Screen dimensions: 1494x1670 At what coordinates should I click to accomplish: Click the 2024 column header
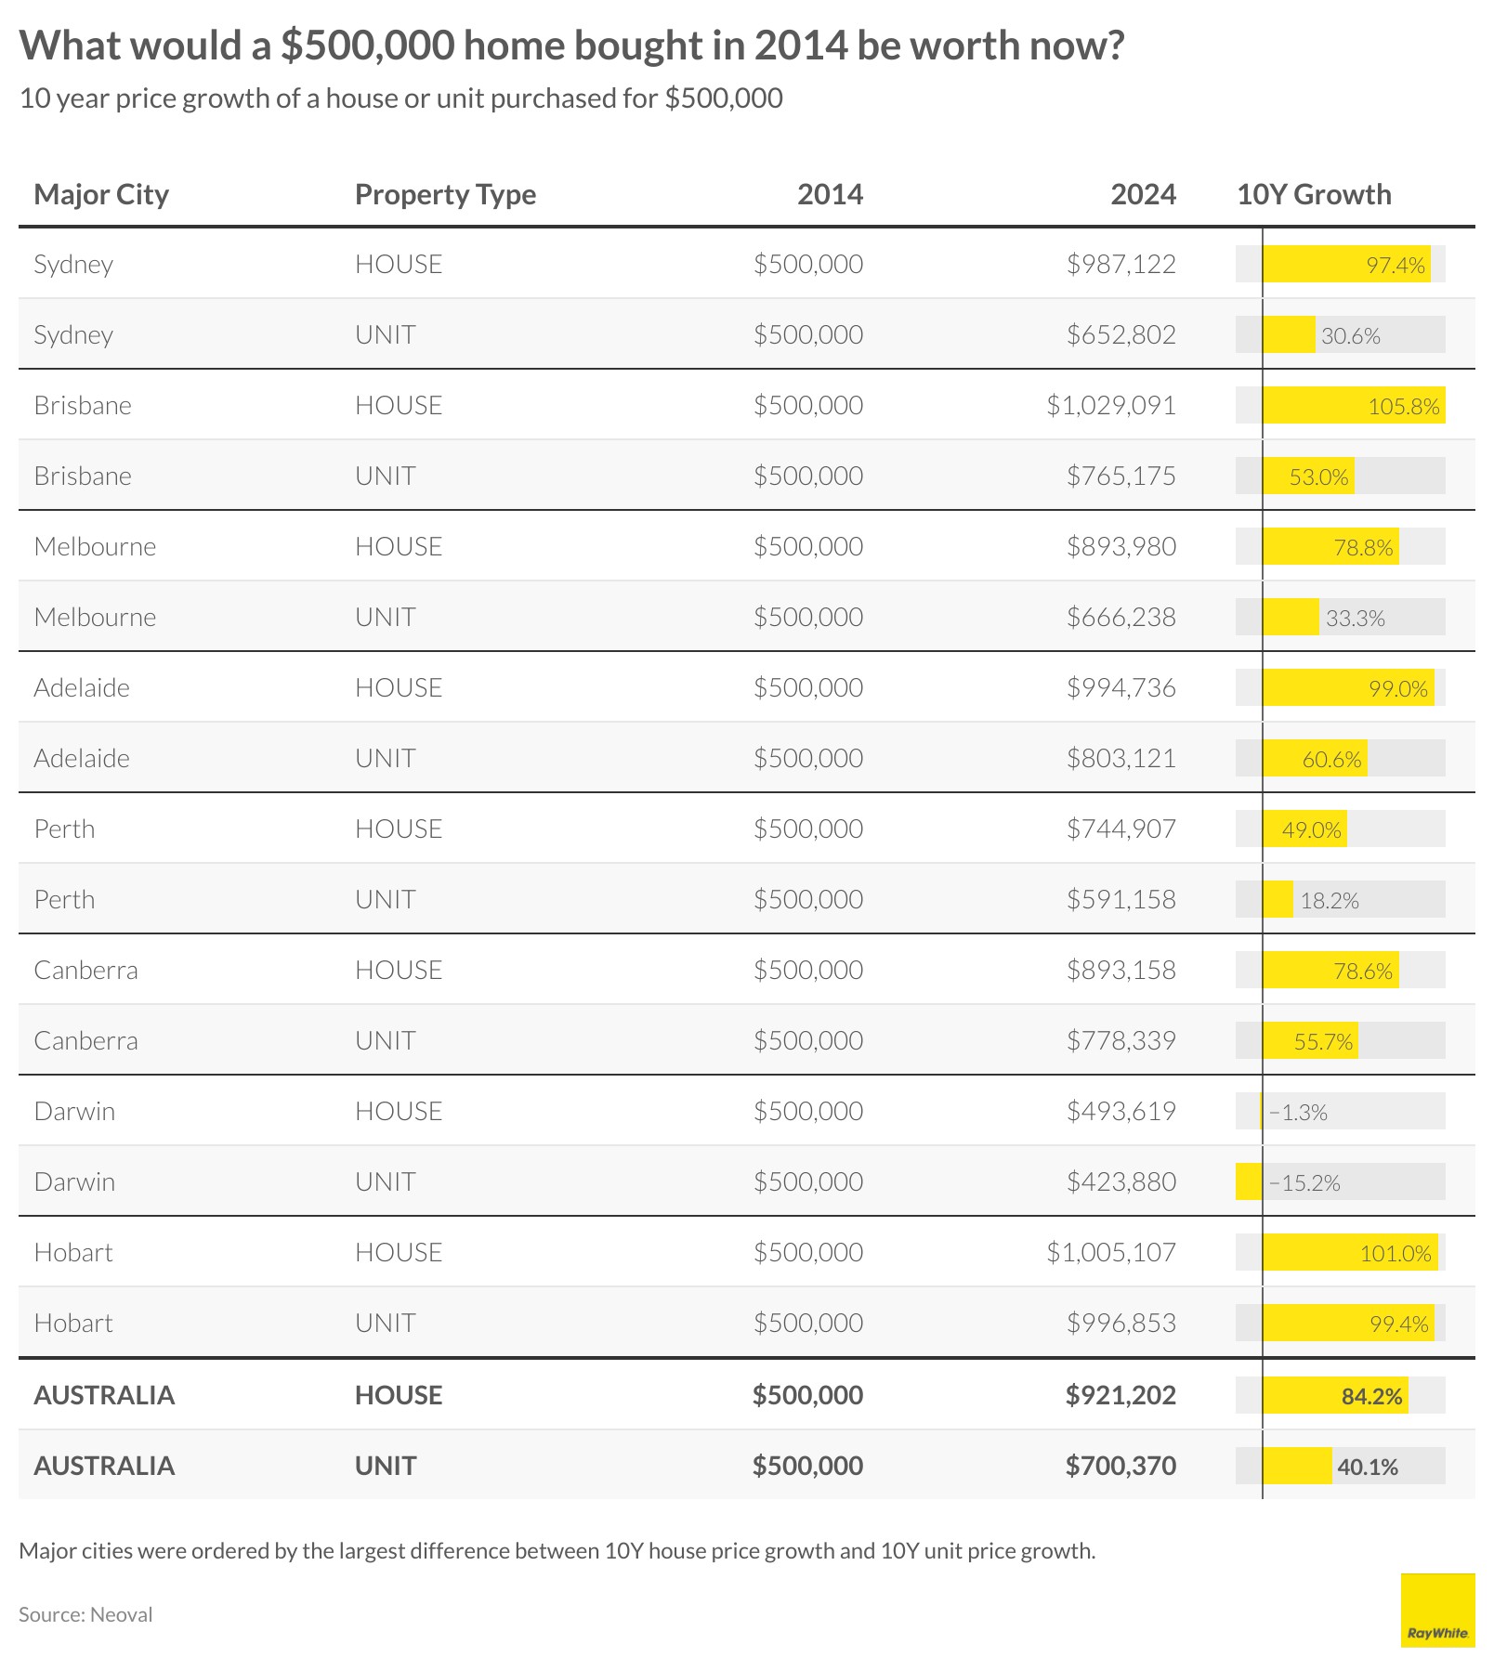[1143, 194]
